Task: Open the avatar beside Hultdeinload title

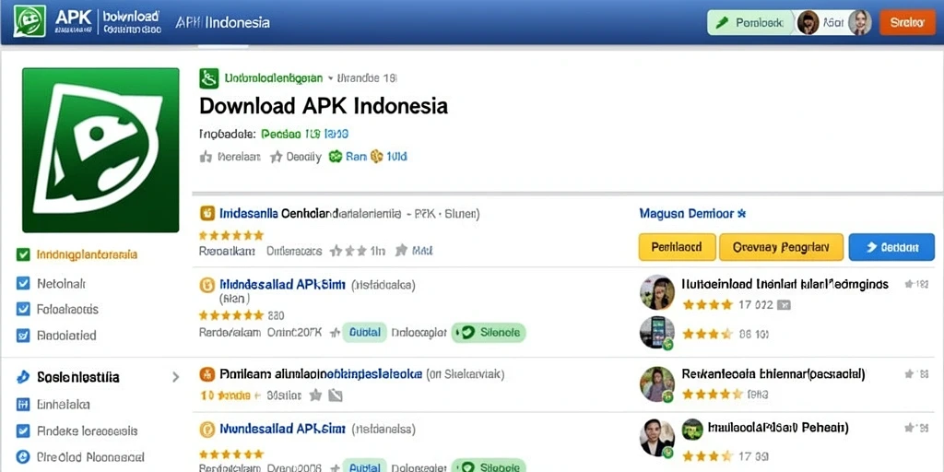Action: coord(656,292)
